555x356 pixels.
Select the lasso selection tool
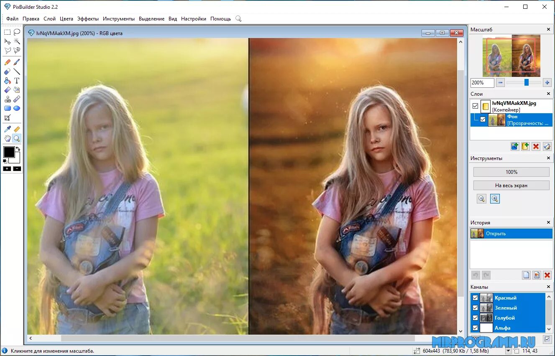point(17,32)
